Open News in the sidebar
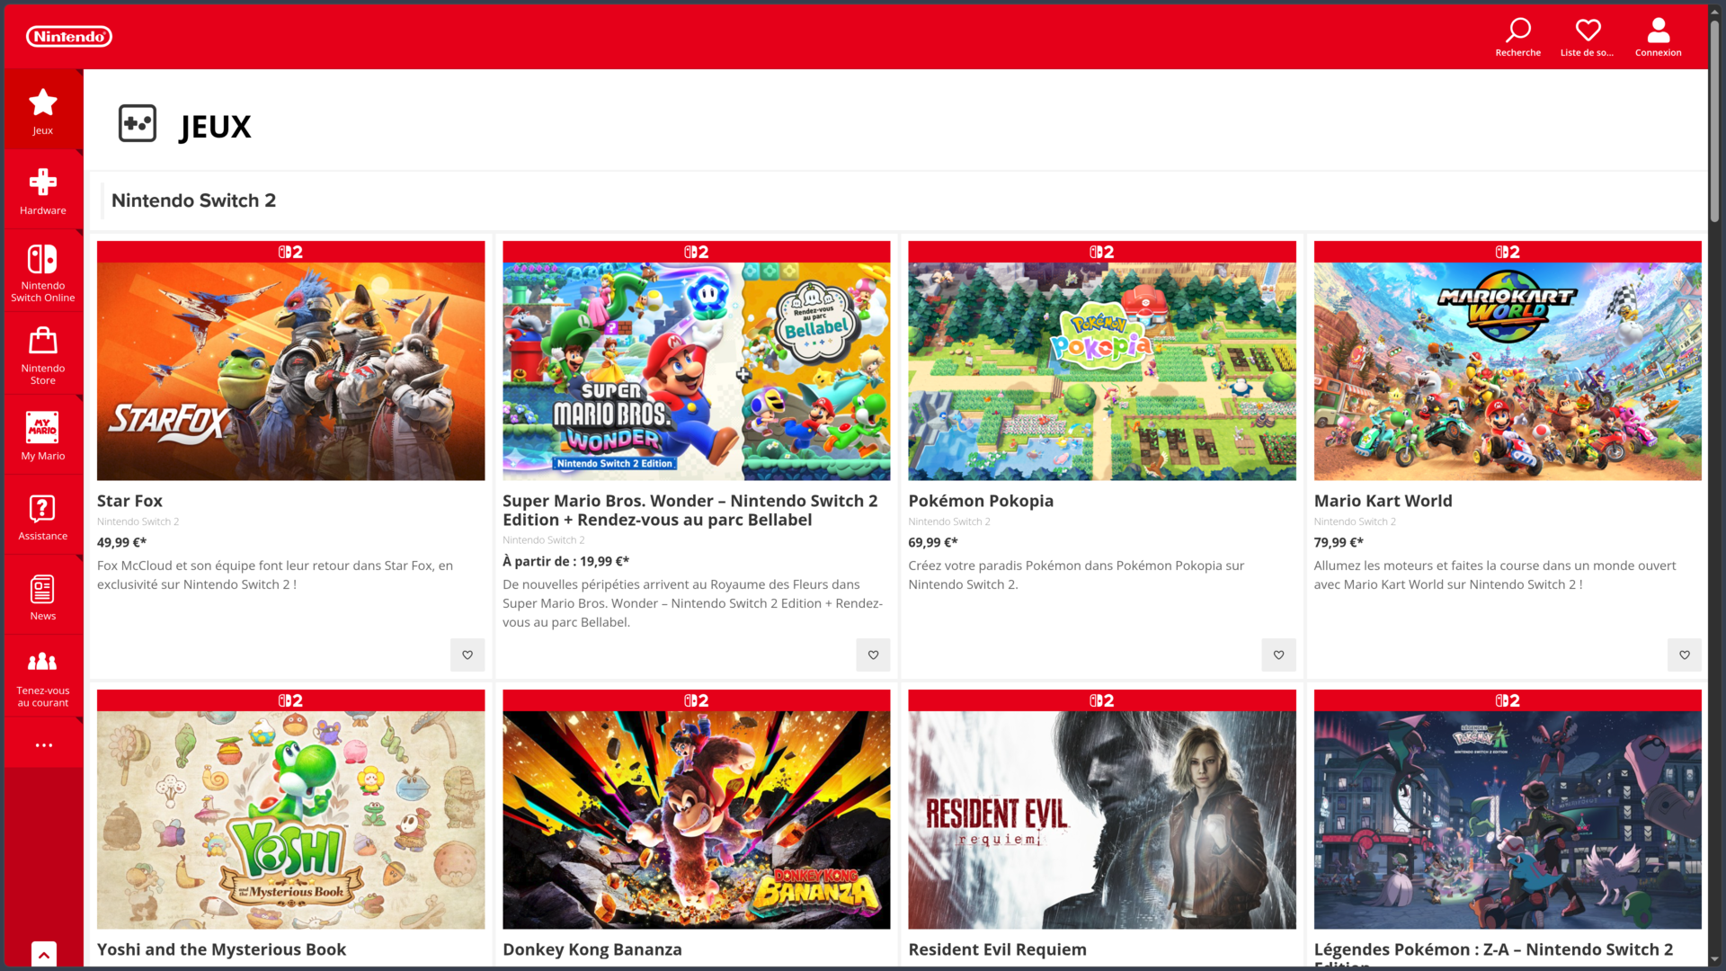 (x=43, y=597)
